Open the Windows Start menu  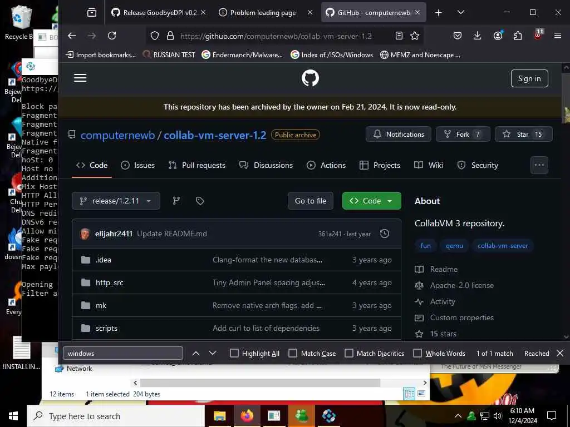[x=13, y=416]
